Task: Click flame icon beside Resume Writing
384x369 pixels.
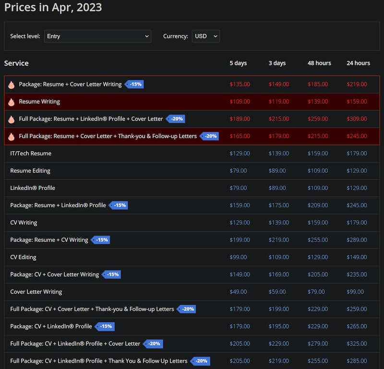Action: click(11, 102)
